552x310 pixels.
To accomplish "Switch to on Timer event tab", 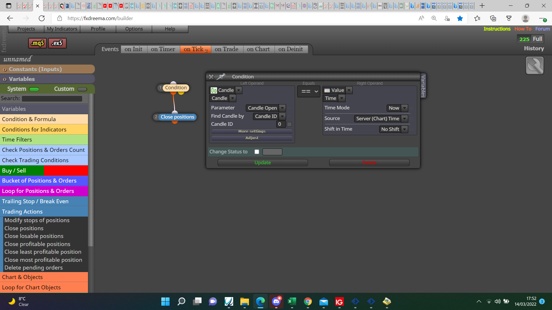I will point(163,49).
